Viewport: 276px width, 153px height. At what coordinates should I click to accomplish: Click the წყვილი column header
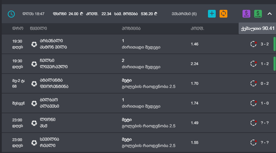[38, 28]
